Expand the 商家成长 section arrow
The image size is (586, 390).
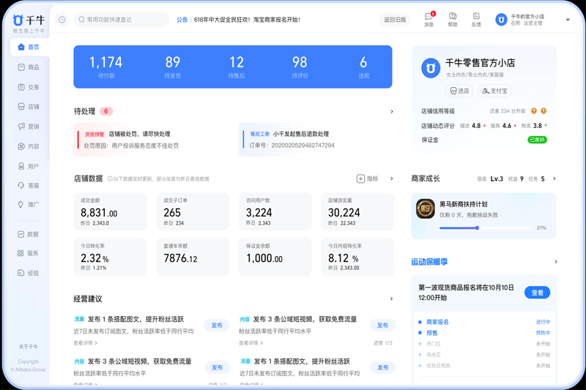555,179
